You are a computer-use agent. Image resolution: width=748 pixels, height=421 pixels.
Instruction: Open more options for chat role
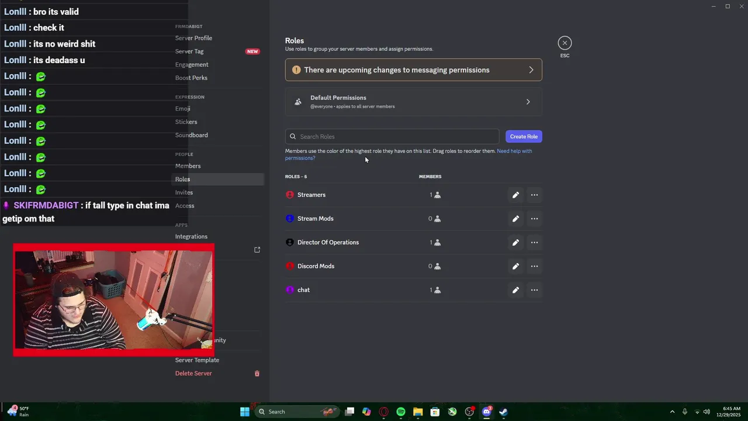pyautogui.click(x=534, y=290)
